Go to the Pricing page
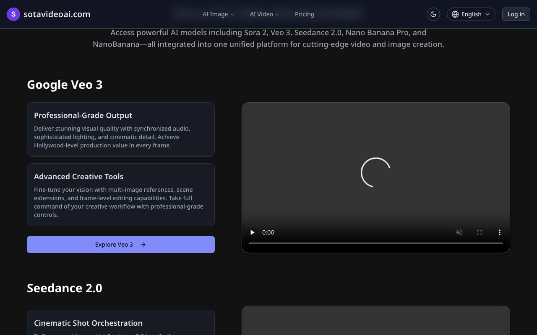537x335 pixels. [305, 14]
